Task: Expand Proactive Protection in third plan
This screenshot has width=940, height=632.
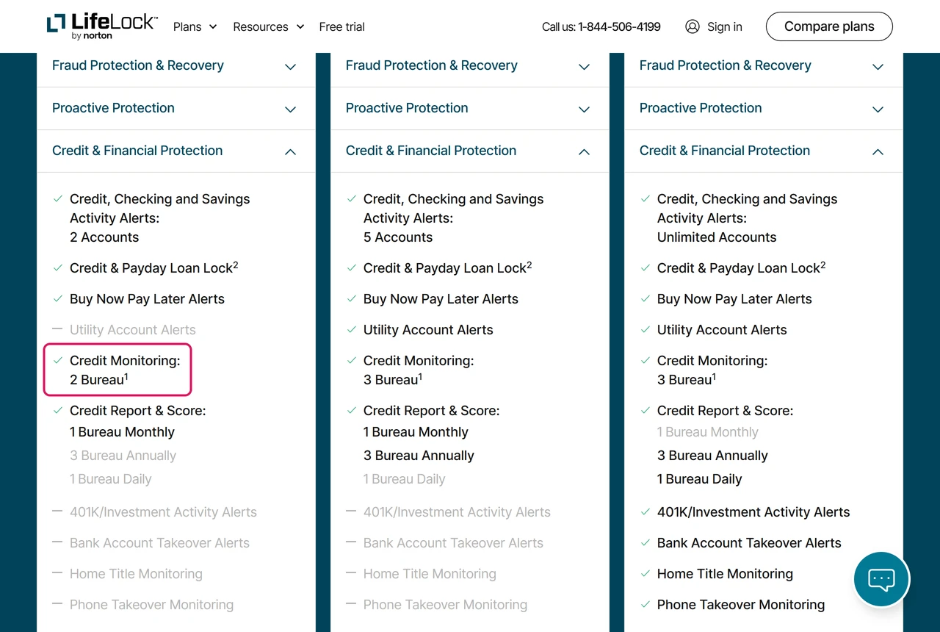Action: tap(764, 108)
